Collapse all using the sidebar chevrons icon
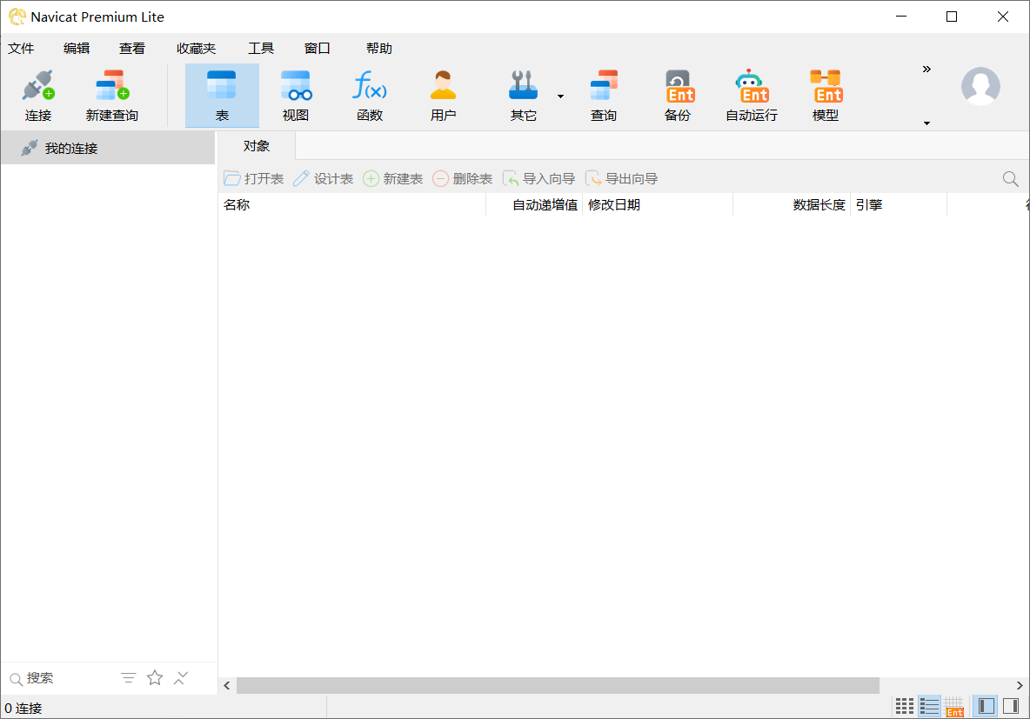Screen dimensions: 1030x719 pos(181,678)
